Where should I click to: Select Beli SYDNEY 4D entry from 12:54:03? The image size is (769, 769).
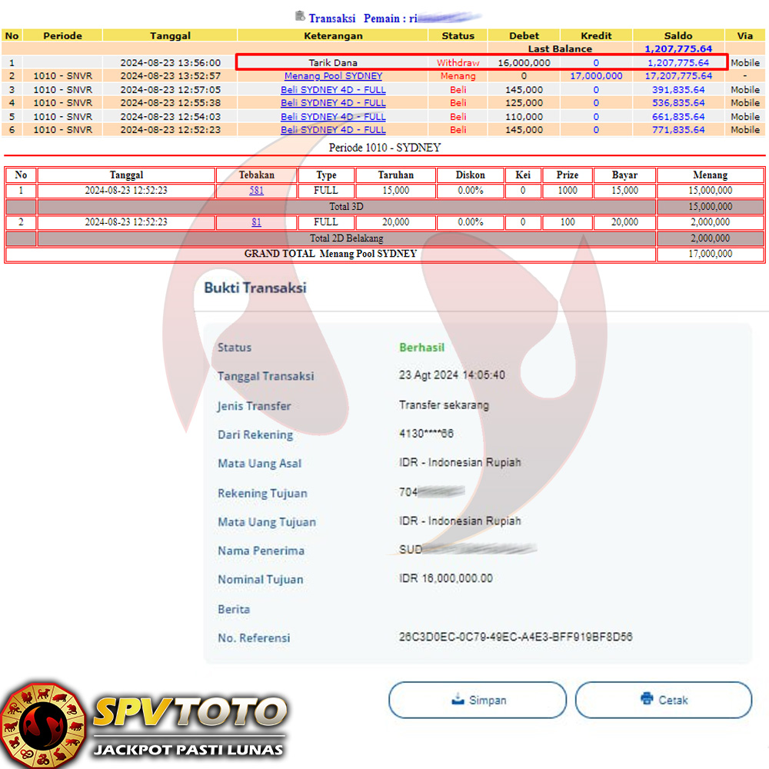(x=333, y=117)
